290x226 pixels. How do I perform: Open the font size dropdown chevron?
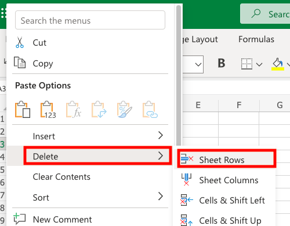pos(198,64)
